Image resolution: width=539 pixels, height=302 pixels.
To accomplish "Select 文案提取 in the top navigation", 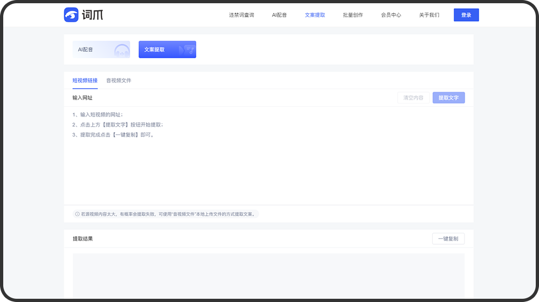I will [315, 15].
